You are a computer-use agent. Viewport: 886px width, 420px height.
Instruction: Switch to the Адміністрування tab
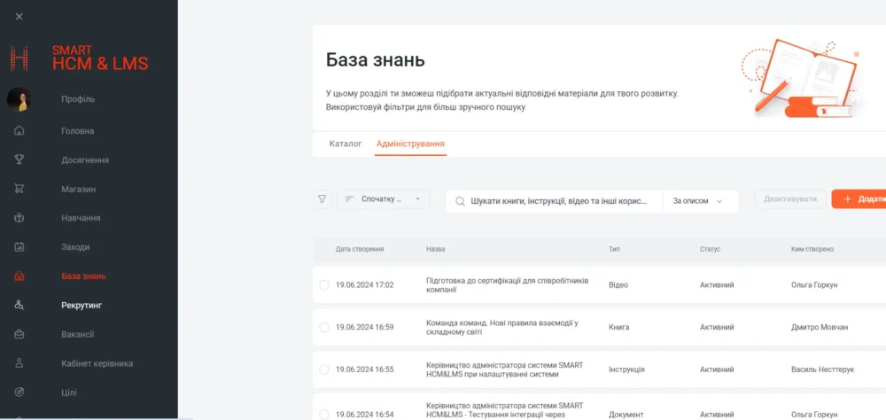tap(410, 144)
